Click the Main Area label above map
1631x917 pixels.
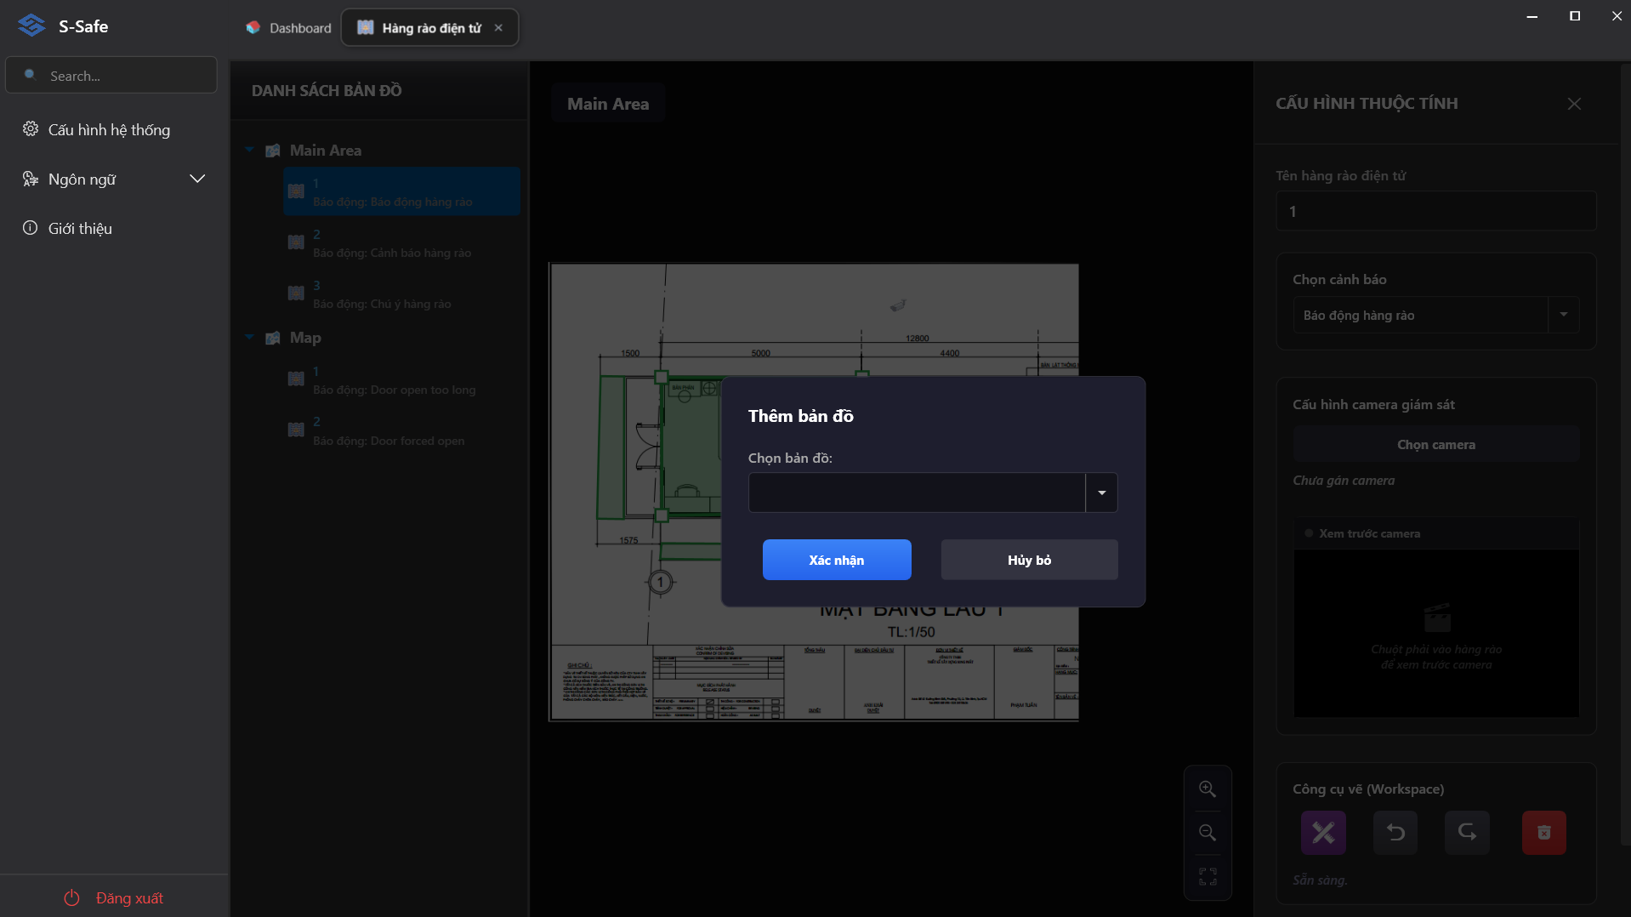(608, 104)
